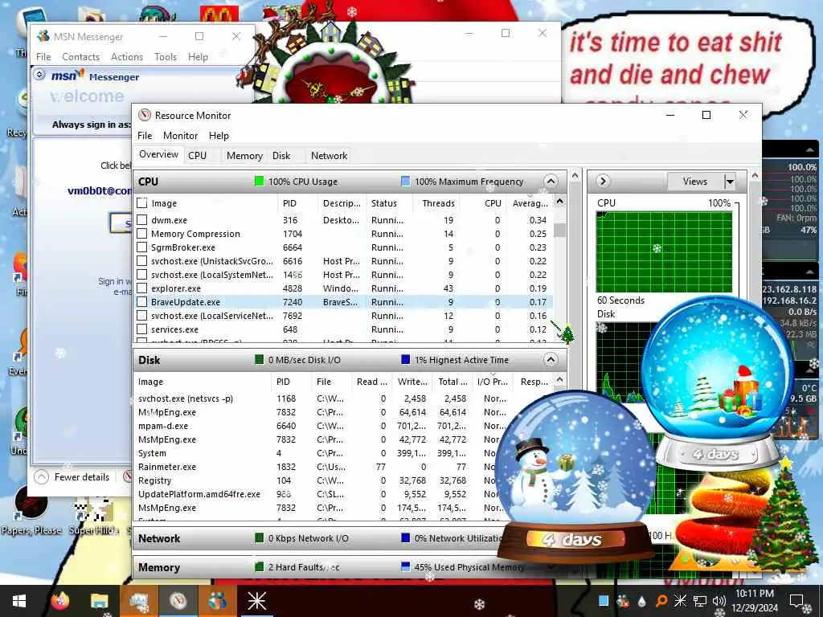Open Resource Monitor File menu
Screen dimensions: 823x617
click(x=145, y=135)
